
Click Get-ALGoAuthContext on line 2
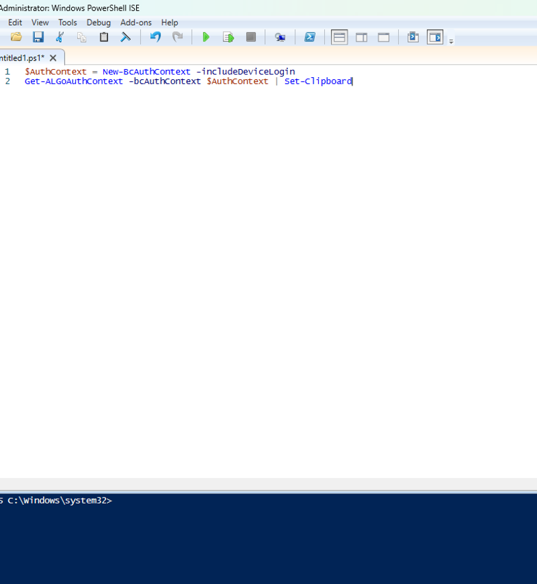pos(74,81)
